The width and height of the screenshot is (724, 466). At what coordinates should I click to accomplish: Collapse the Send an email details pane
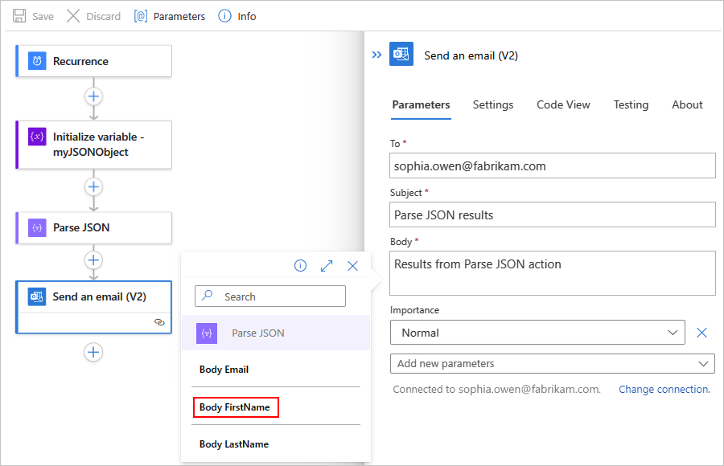[x=376, y=55]
